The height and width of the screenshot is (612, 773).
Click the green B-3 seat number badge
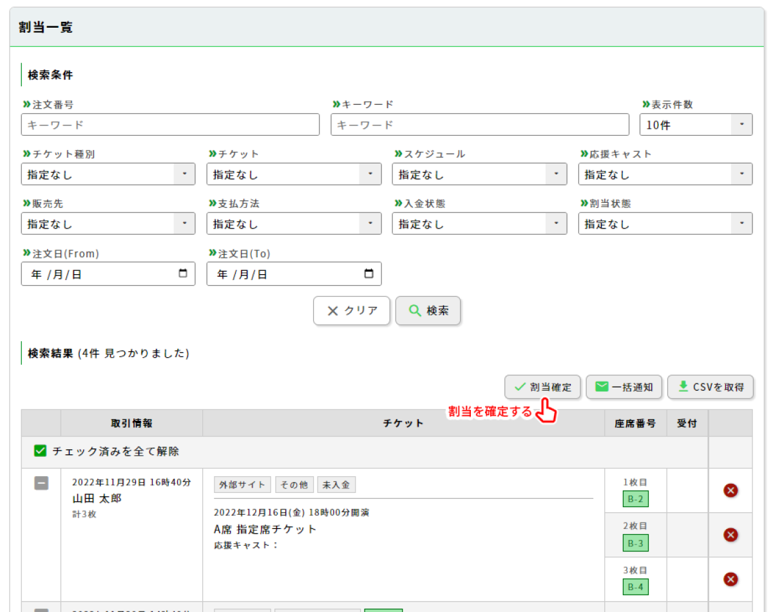click(636, 544)
